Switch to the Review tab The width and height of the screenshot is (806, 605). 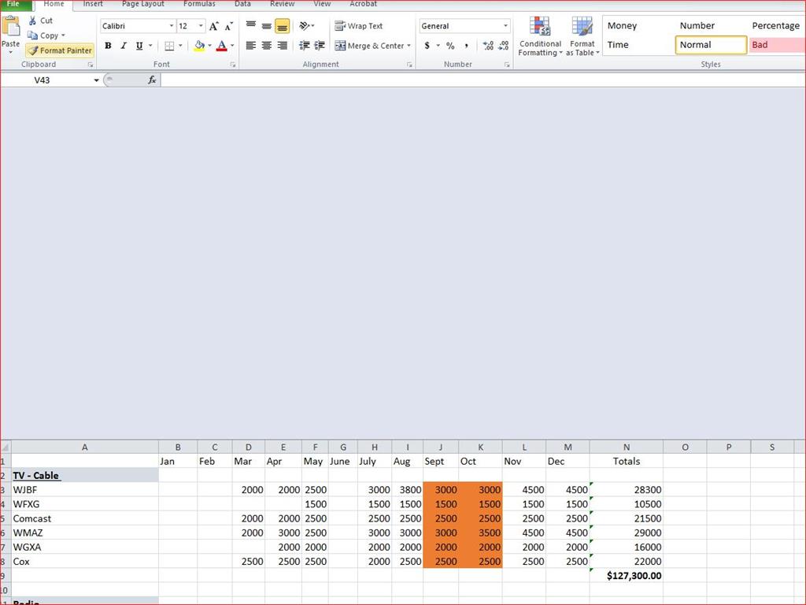coord(283,4)
